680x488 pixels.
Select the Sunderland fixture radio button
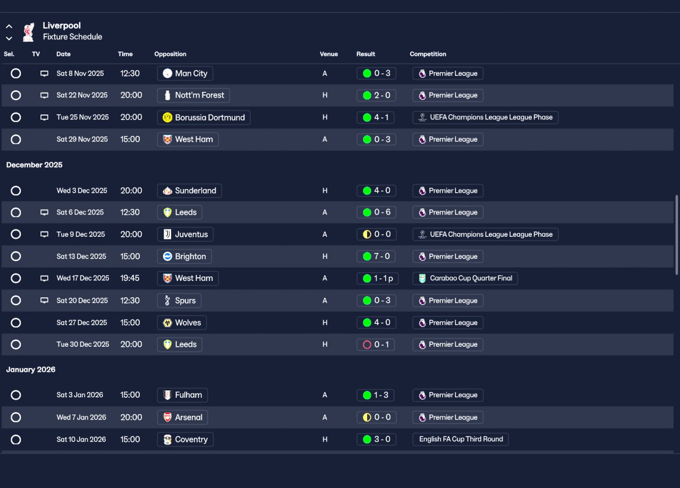(16, 191)
